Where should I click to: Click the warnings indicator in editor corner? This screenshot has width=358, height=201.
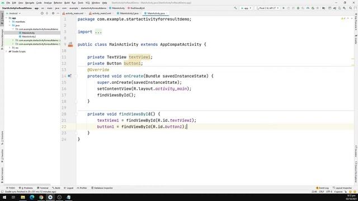tap(343, 18)
